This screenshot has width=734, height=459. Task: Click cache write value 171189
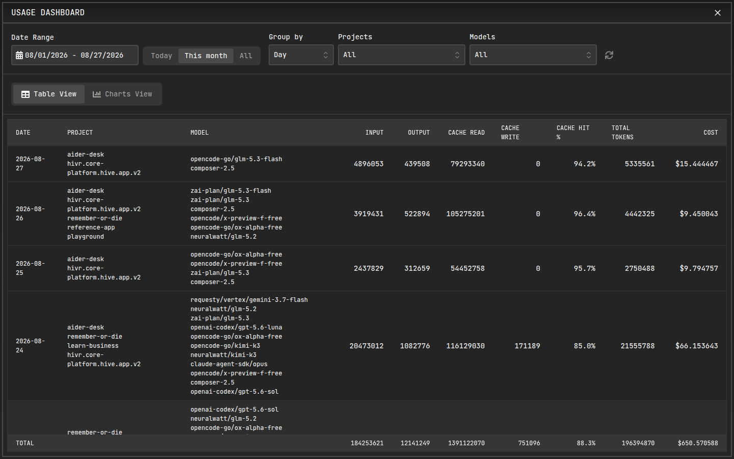click(527, 346)
